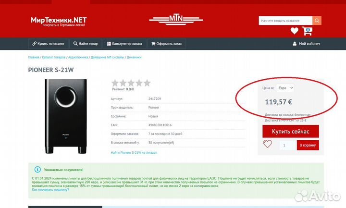Screen dimensions: 346x208
Task: Click the В корзину button
Action: coord(308,145)
